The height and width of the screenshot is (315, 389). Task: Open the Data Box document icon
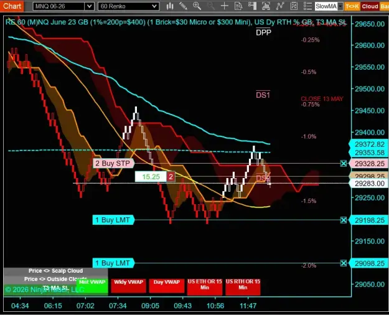[x=238, y=6]
